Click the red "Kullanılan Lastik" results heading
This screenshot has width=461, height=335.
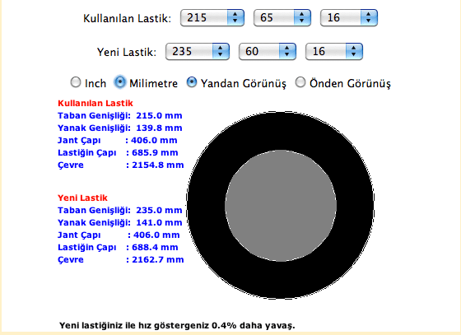tap(95, 103)
